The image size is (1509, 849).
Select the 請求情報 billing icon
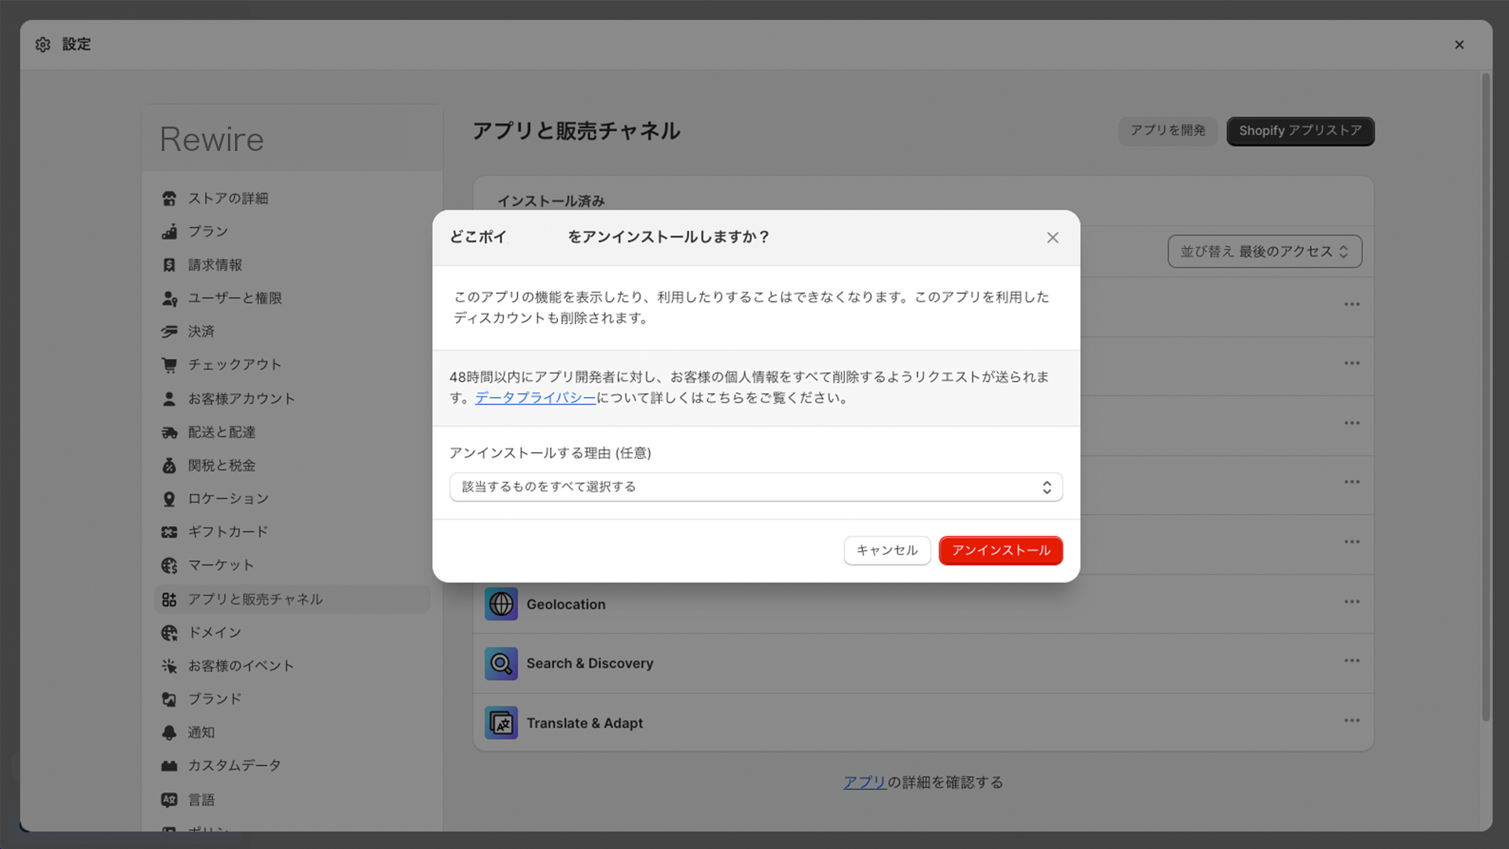point(169,265)
